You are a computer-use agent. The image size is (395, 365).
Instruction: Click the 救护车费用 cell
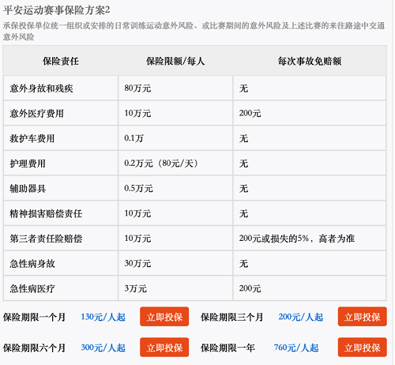61,138
